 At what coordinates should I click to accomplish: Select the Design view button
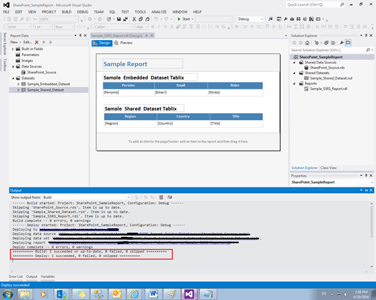click(x=102, y=43)
